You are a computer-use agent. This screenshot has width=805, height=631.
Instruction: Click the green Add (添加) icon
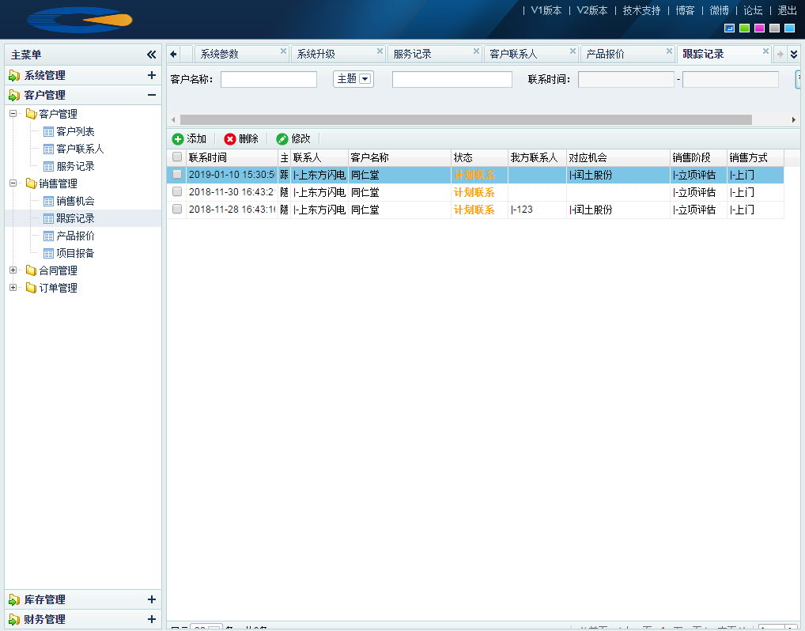pyautogui.click(x=178, y=139)
